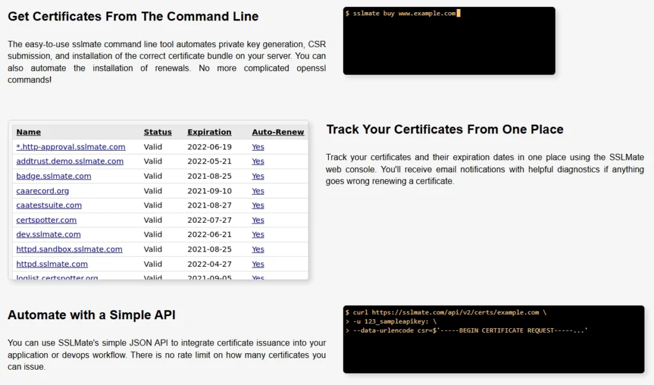Sort table by Expiration column header
The height and width of the screenshot is (385, 654).
pos(209,132)
